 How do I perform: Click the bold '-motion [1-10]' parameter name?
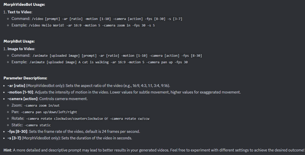tap(20, 92)
